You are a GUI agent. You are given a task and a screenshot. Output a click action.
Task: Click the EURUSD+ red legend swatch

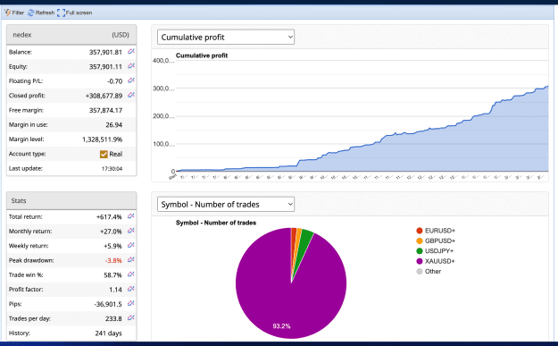click(420, 231)
